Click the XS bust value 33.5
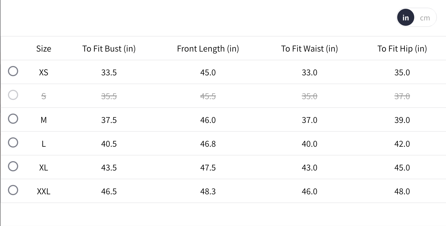This screenshot has width=446, height=226. [x=109, y=73]
